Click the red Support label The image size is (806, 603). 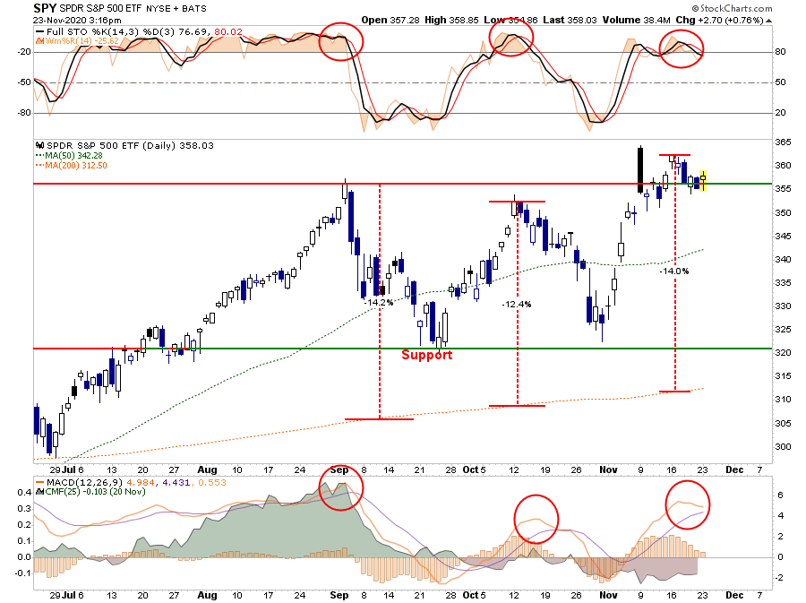pos(426,355)
